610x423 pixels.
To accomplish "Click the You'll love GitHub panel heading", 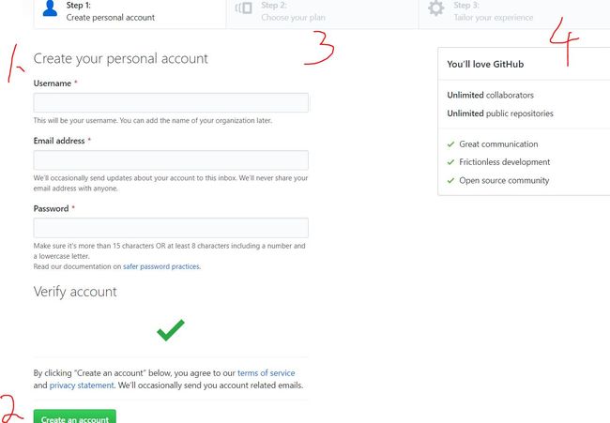I will point(485,64).
